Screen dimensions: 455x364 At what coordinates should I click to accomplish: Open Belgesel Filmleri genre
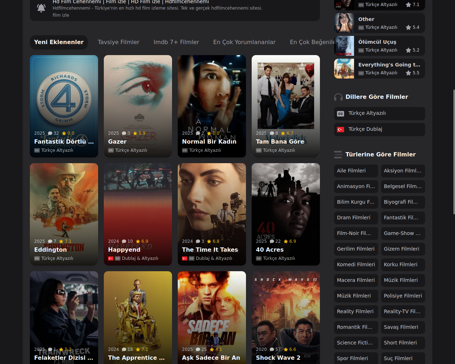403,187
